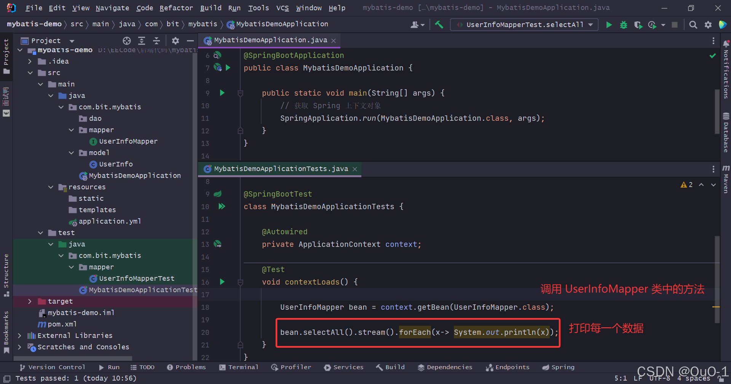Image resolution: width=731 pixels, height=384 pixels.
Task: Open bottom editor tab options menu
Action: click(x=713, y=169)
